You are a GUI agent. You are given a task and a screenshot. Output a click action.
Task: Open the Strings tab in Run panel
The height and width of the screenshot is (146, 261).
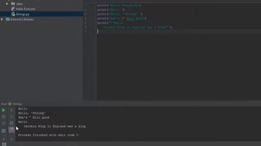pyautogui.click(x=17, y=104)
